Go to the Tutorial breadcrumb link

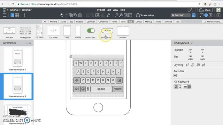14,10
